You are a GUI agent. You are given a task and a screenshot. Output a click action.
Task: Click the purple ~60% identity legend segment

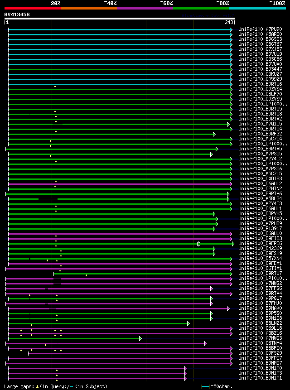[145, 8]
